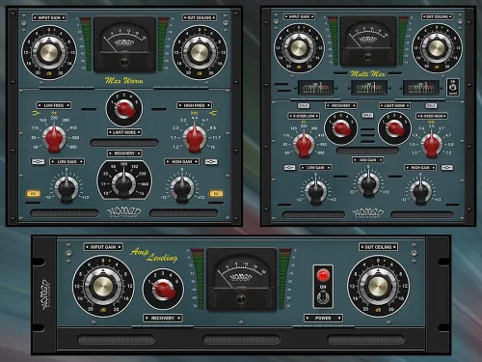Click the "LIMIT MODE" label in Max Warm
The width and height of the screenshot is (482, 362).
pos(124,132)
